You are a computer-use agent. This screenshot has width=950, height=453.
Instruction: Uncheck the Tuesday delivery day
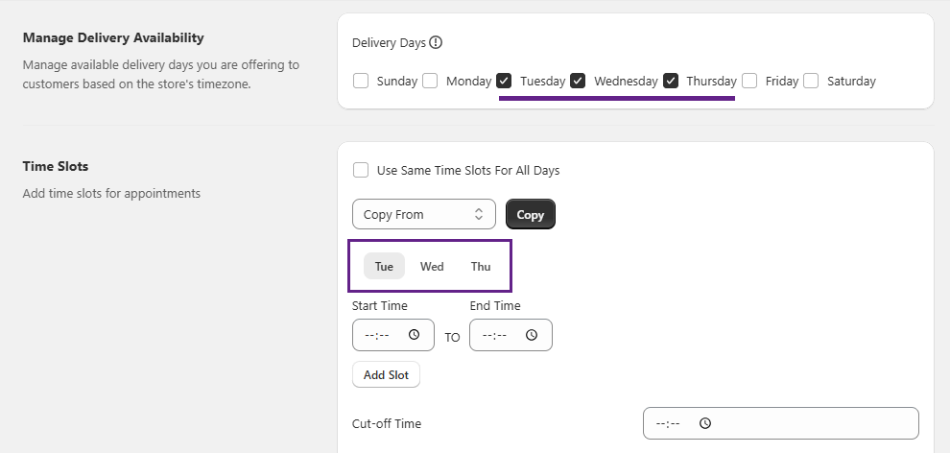(x=505, y=81)
